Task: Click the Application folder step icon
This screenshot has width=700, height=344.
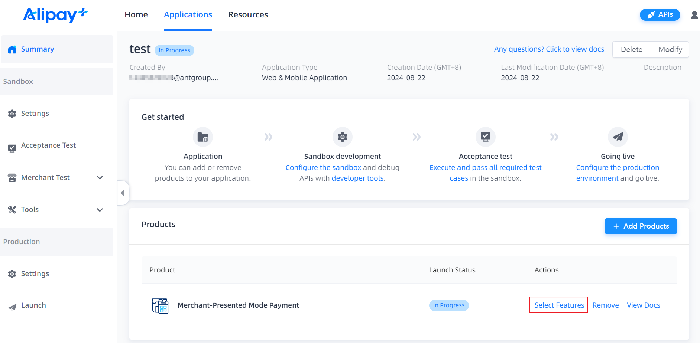Action: tap(203, 137)
